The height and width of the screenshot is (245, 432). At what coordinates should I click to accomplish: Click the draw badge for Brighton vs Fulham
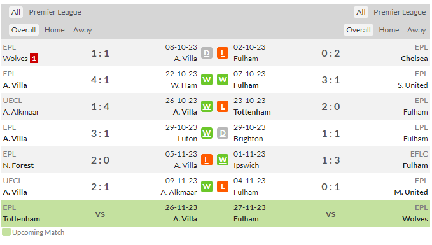coord(223,134)
